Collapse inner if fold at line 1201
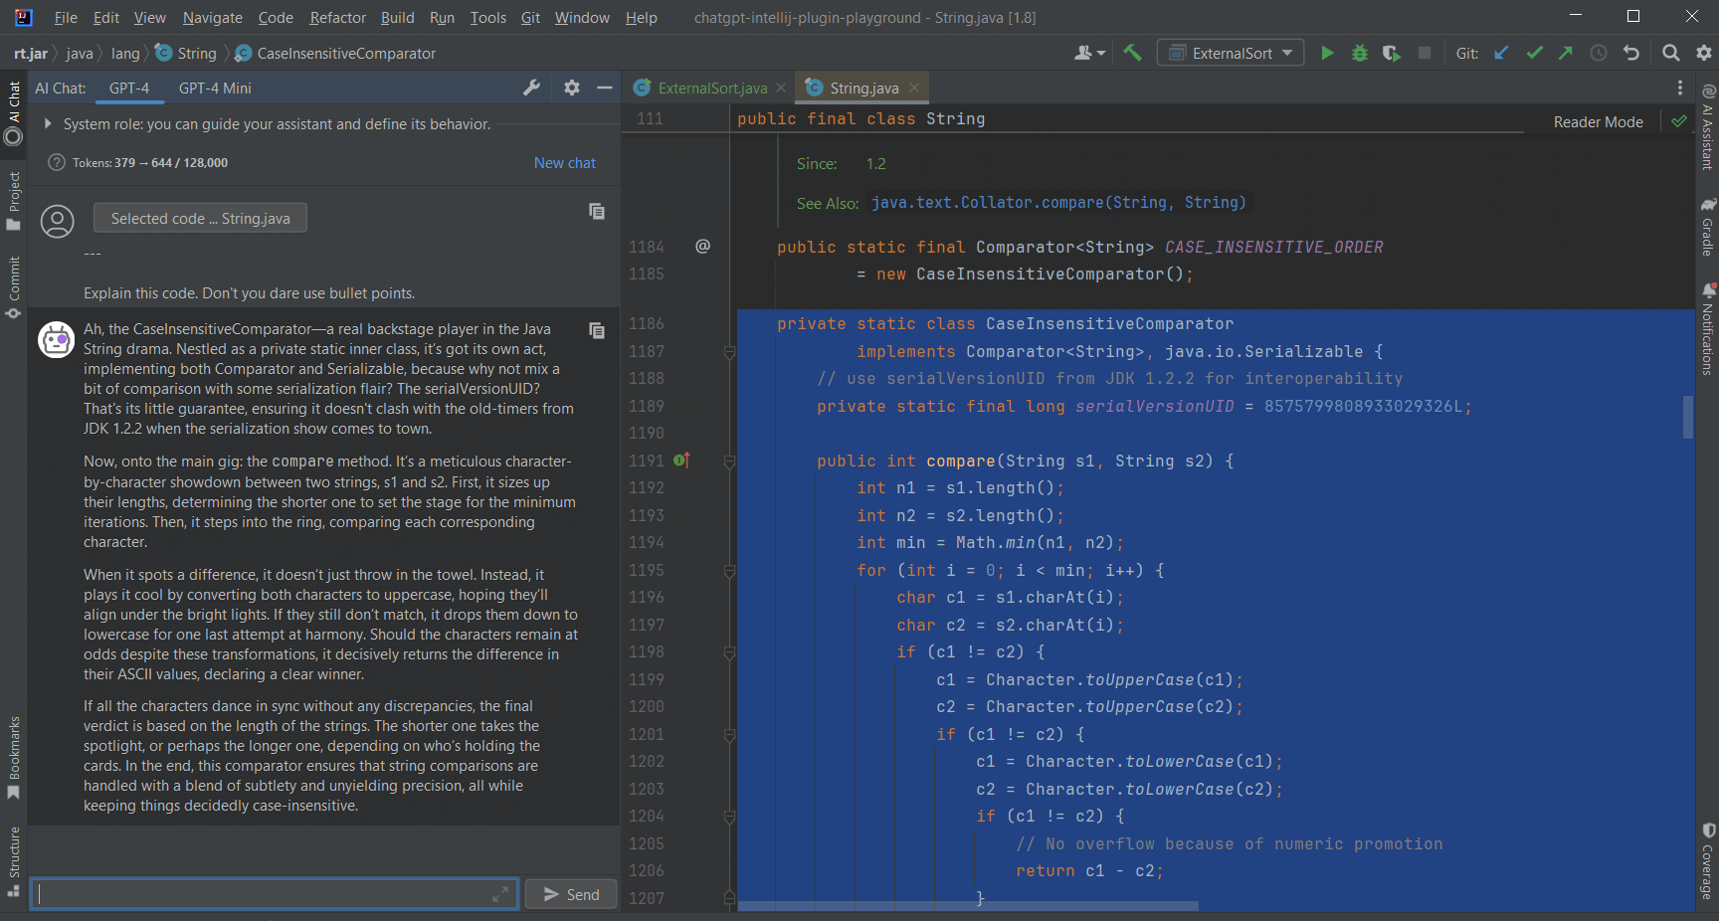The image size is (1719, 921). [729, 735]
